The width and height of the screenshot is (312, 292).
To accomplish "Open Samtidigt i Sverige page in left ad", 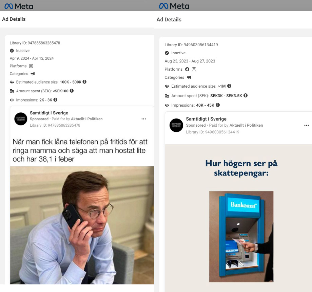I will coord(49,113).
